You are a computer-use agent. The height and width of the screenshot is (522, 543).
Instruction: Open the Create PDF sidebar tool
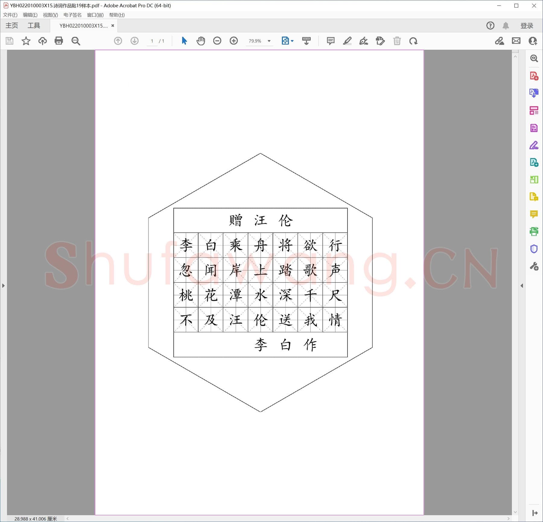click(x=534, y=76)
